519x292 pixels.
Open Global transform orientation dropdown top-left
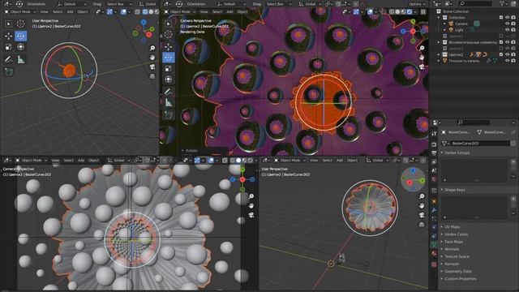coord(148,4)
